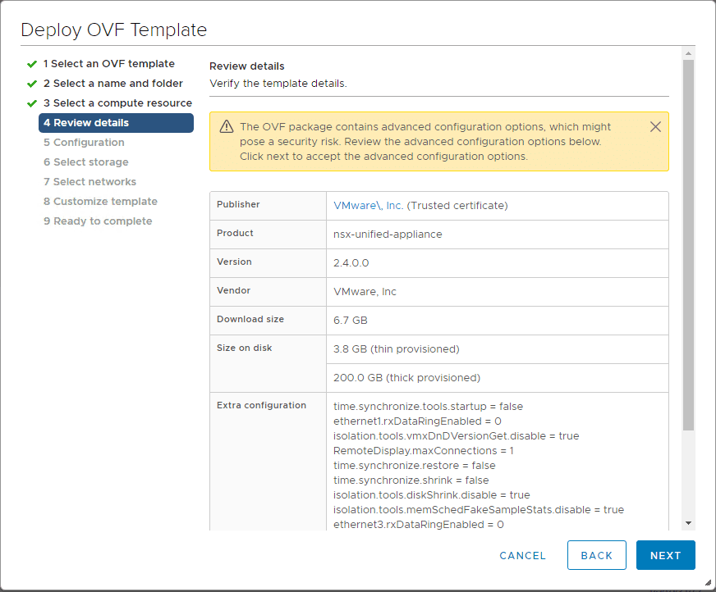Click the green checkmark beside step 2
Screen dimensions: 716x592
tap(33, 83)
